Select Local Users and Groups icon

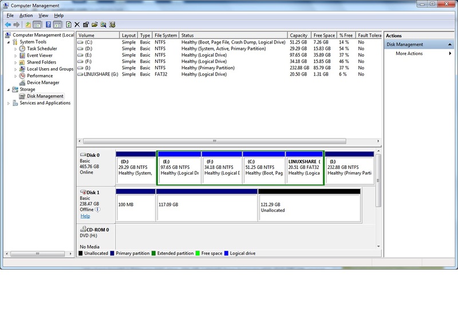point(22,69)
